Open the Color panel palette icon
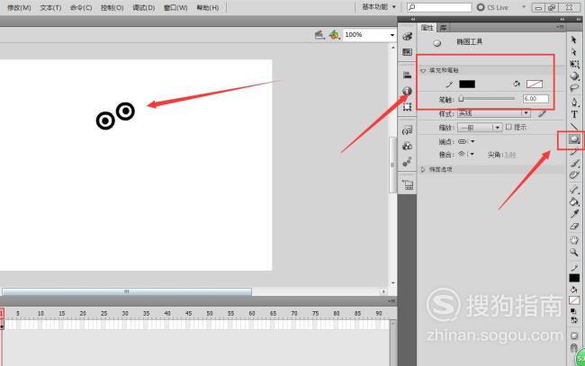The width and height of the screenshot is (585, 366). point(407,36)
